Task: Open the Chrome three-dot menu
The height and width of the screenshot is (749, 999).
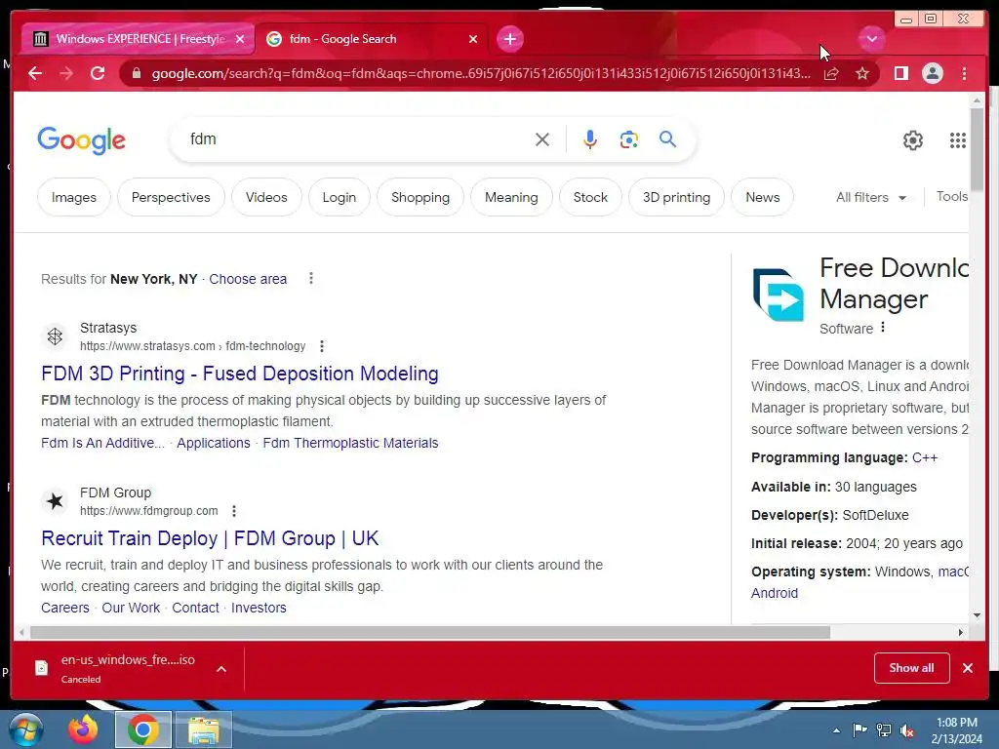Action: [965, 74]
